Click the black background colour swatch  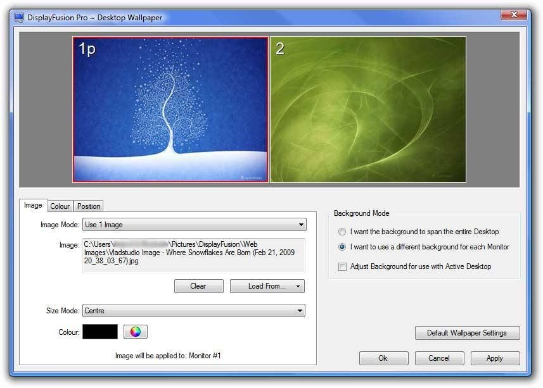pyautogui.click(x=99, y=331)
